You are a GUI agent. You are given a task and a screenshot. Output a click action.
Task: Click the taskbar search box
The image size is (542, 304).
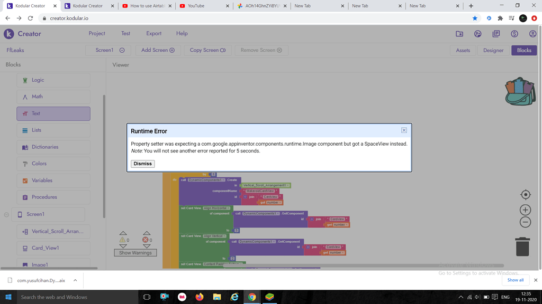(77, 297)
